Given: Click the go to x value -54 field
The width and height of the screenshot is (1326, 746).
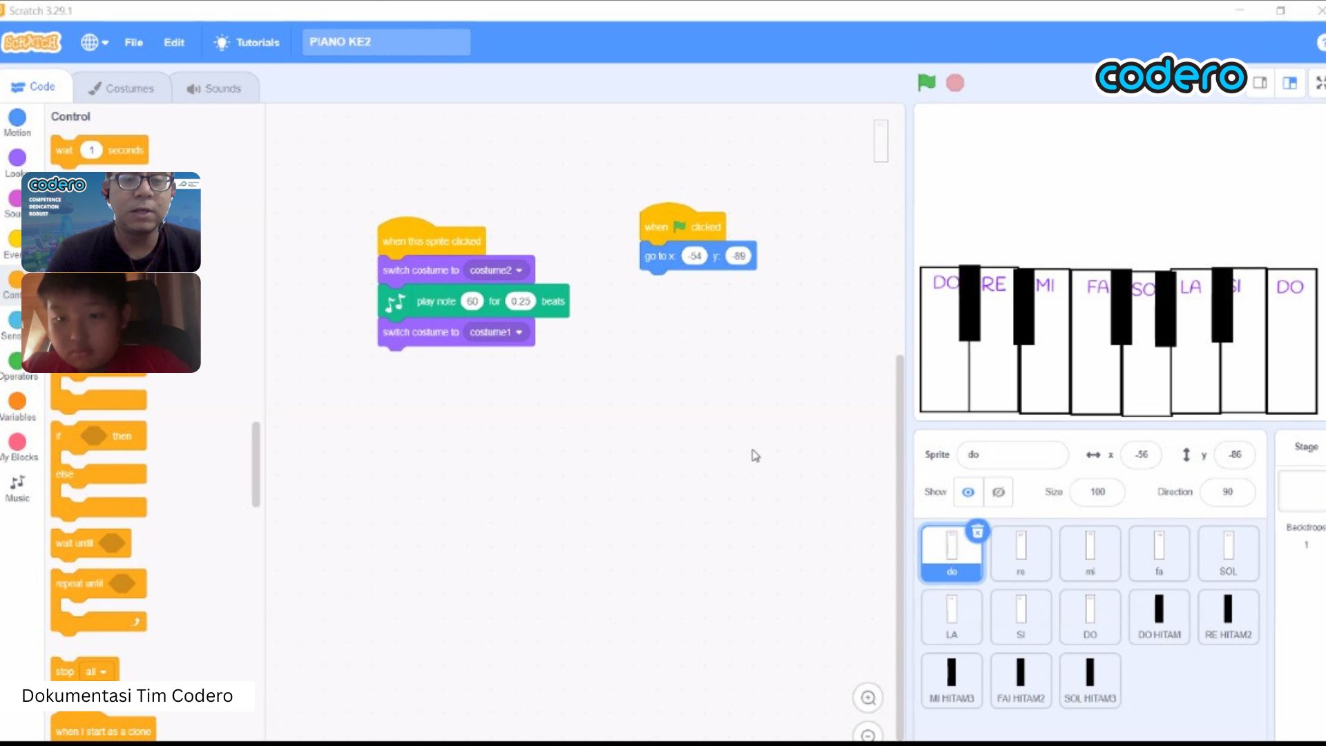Looking at the screenshot, I should (x=694, y=256).
